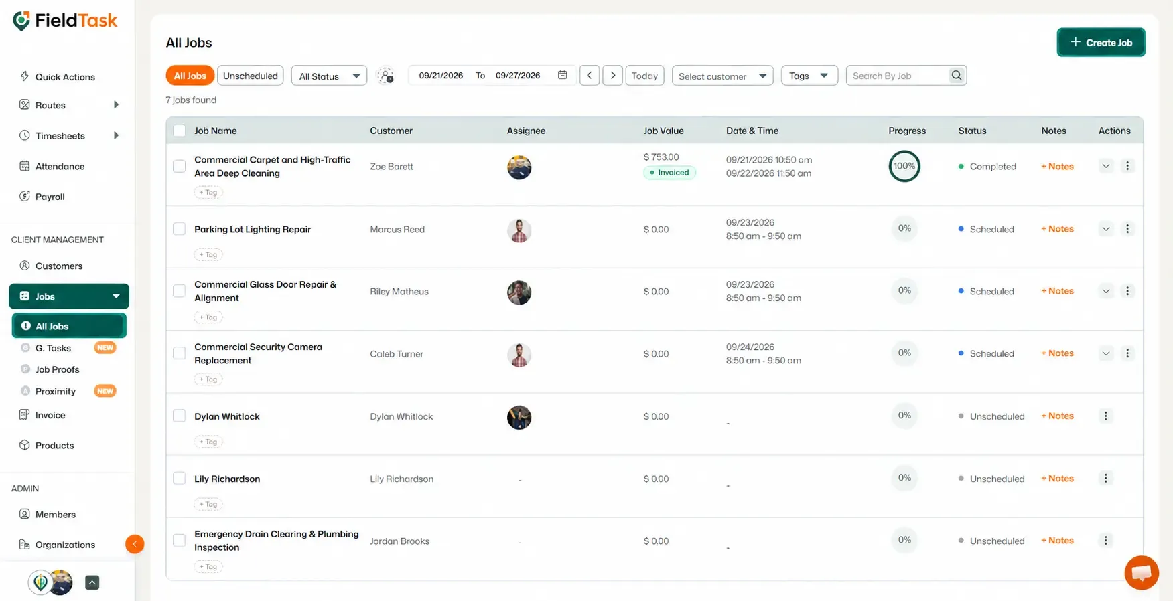1173x601 pixels.
Task: Open the assignee filter icon
Action: click(385, 76)
